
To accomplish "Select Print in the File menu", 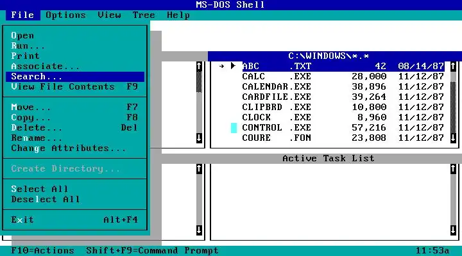I will (x=75, y=56).
